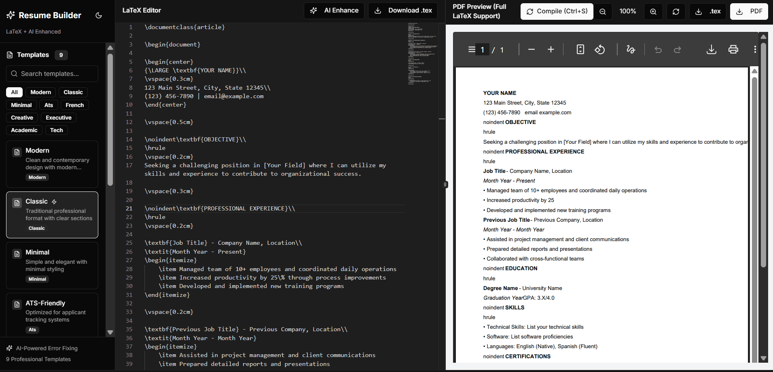Select the freehand drawing tool in PDF toolbar
The height and width of the screenshot is (372, 773).
[x=631, y=49]
